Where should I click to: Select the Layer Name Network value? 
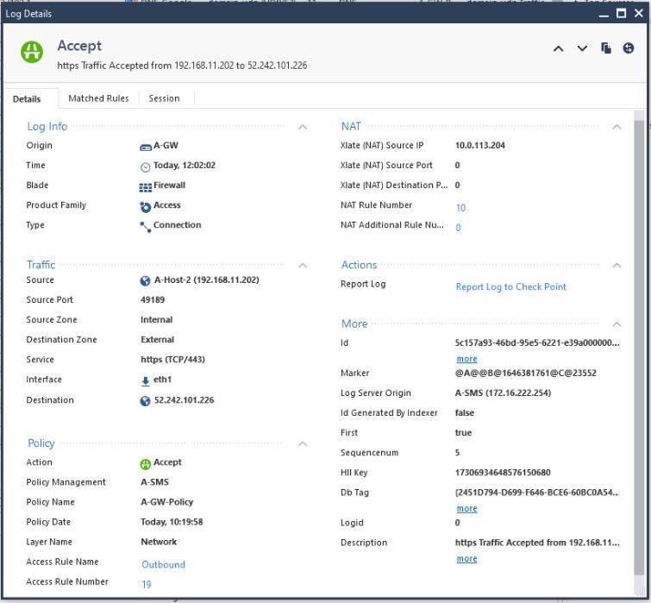tap(159, 542)
